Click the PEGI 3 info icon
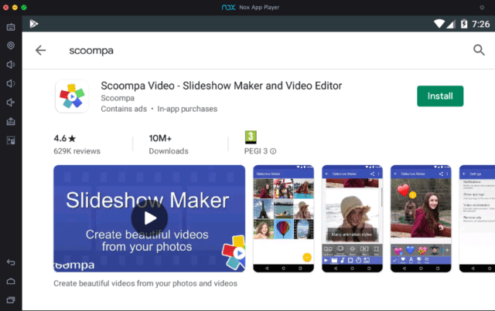The image size is (495, 311). coord(273,151)
